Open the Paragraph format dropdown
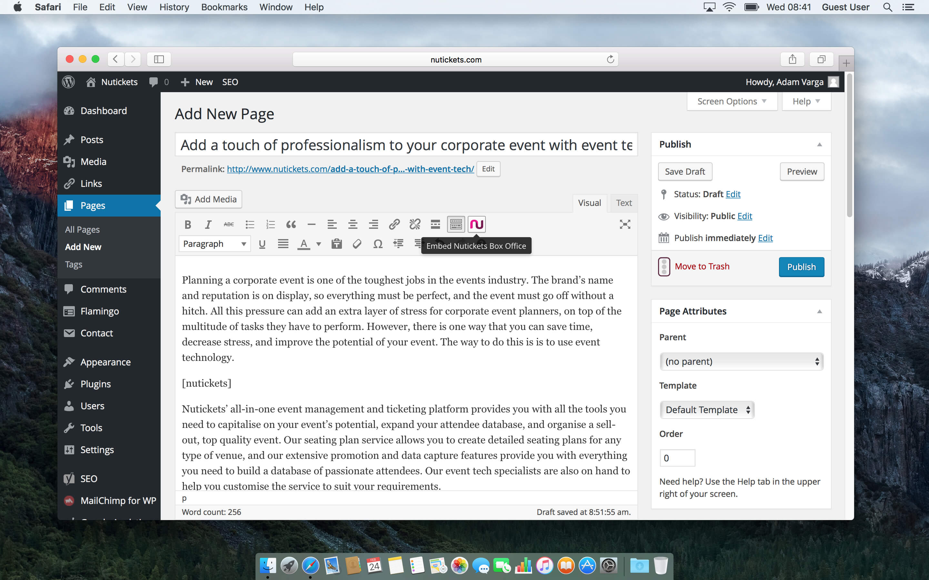 click(x=214, y=244)
